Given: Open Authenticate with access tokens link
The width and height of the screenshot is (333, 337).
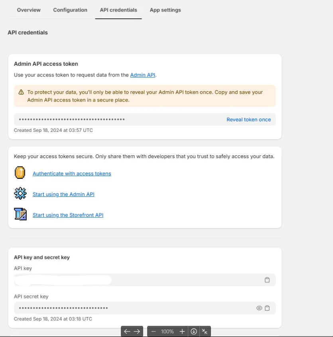Looking at the screenshot, I should click(x=72, y=174).
